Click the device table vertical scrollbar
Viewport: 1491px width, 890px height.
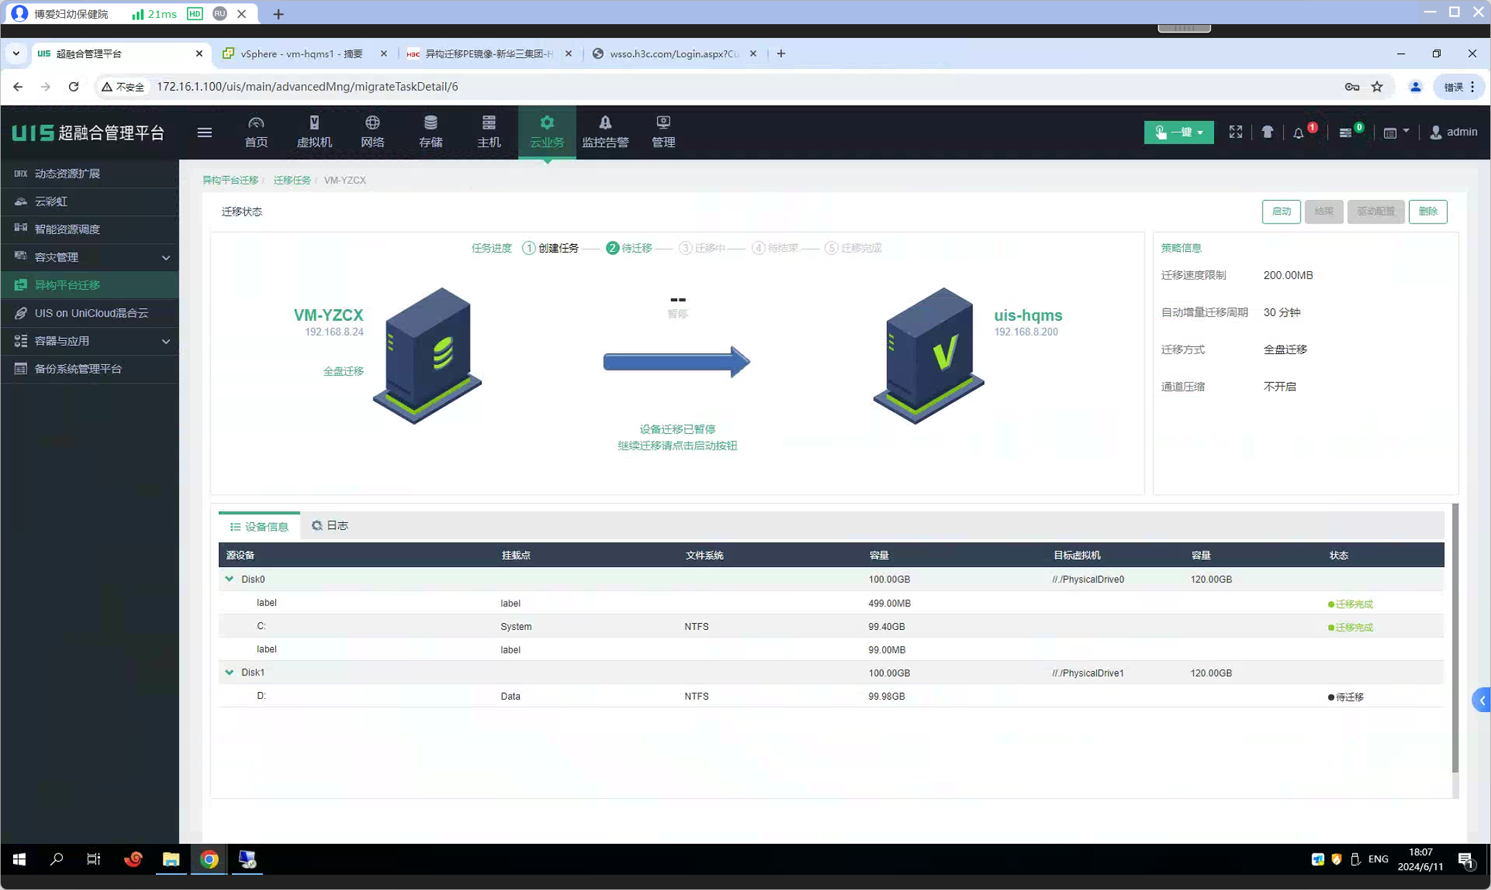point(1455,638)
